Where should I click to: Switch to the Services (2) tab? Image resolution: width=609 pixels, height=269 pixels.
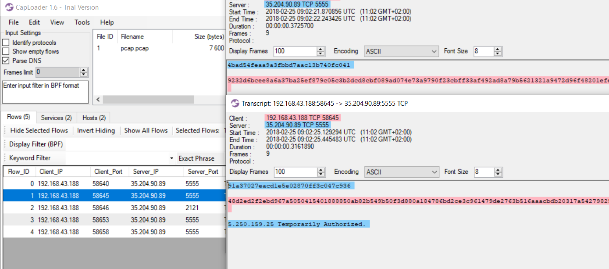[x=56, y=118]
